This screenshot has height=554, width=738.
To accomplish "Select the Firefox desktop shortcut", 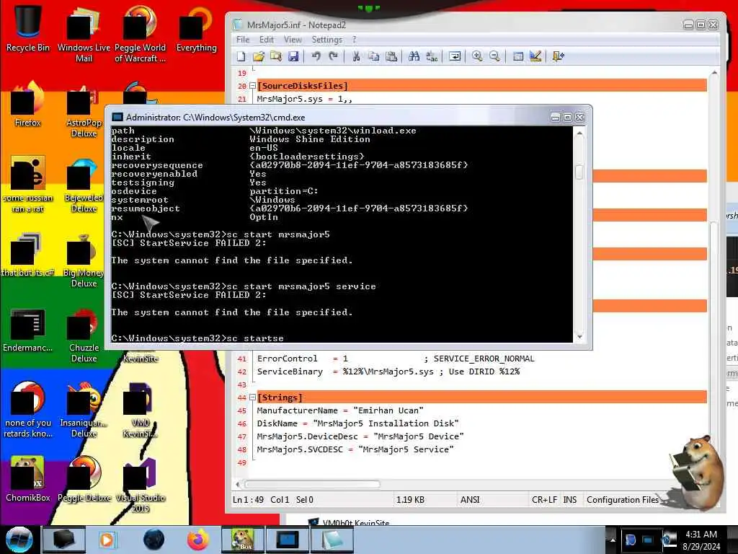I will [x=28, y=104].
